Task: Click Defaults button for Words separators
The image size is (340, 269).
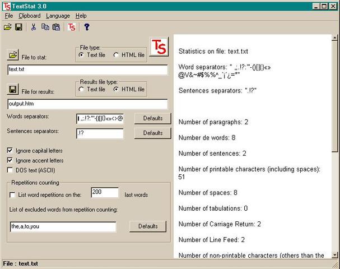Action: click(x=153, y=118)
